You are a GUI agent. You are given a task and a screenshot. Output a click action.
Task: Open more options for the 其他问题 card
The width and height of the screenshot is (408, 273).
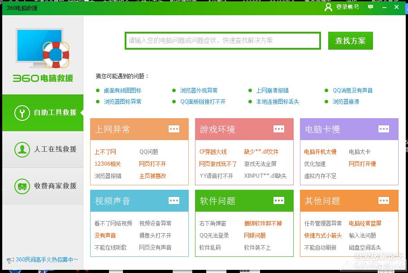coord(383,200)
